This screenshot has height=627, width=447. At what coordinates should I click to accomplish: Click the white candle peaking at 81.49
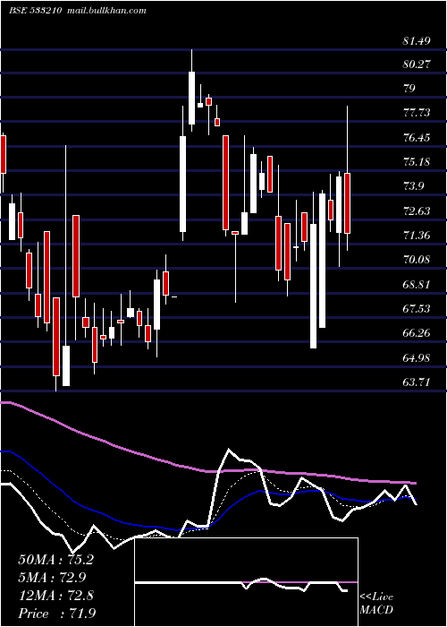click(x=191, y=98)
